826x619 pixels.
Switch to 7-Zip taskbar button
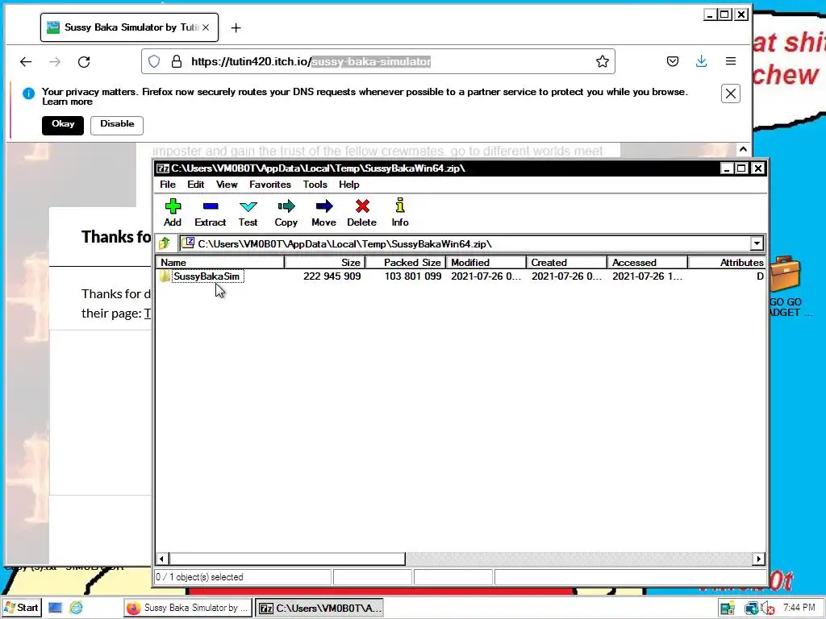click(319, 608)
